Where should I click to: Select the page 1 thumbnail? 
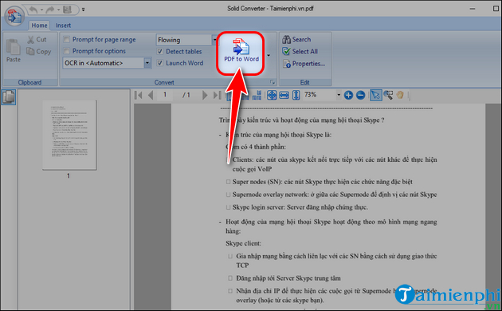pyautogui.click(x=69, y=135)
